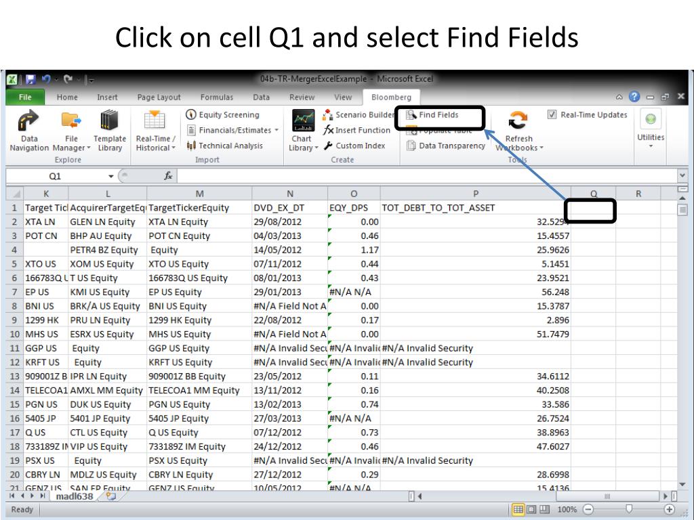Open the File tab

pyautogui.click(x=25, y=97)
